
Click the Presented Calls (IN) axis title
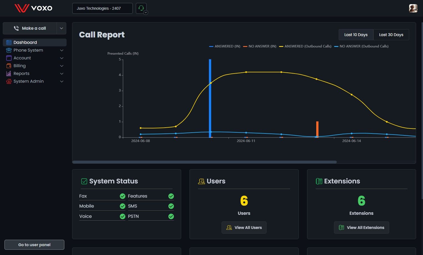(x=123, y=54)
